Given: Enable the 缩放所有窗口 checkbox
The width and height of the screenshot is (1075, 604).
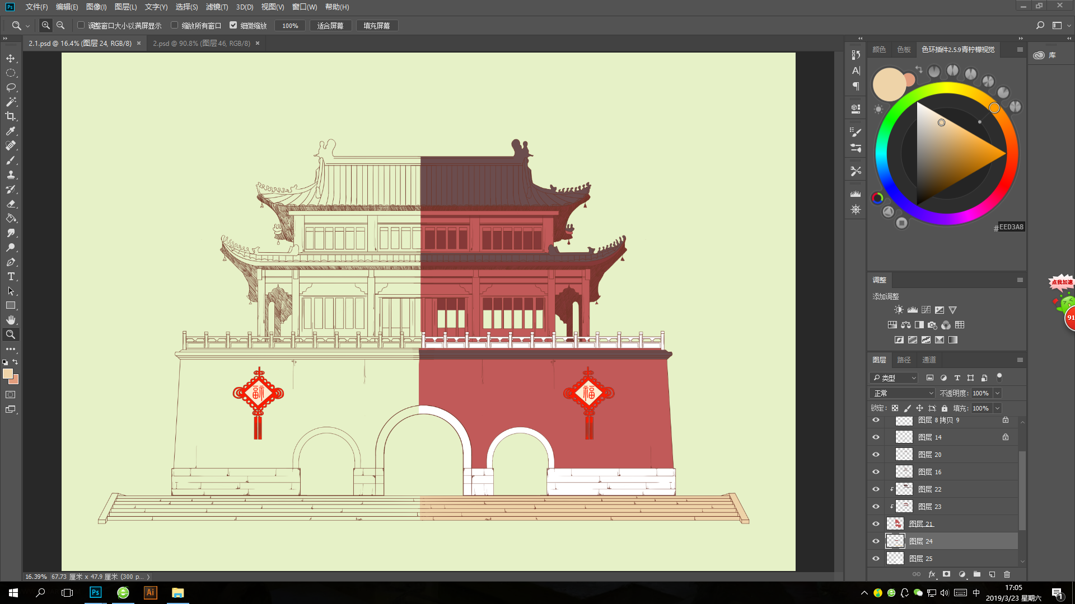Looking at the screenshot, I should click(x=175, y=25).
